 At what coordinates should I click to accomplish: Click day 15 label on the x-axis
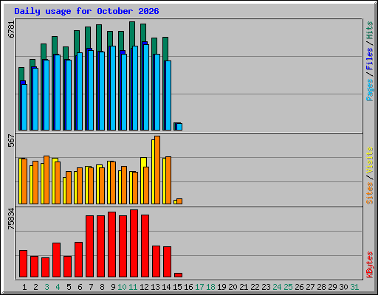point(177,287)
